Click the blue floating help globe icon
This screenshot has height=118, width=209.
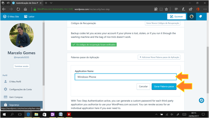click(201, 100)
